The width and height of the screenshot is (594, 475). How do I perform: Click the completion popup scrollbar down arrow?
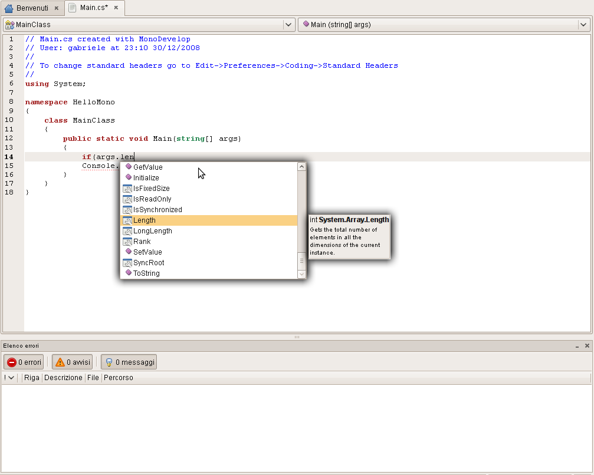point(301,274)
